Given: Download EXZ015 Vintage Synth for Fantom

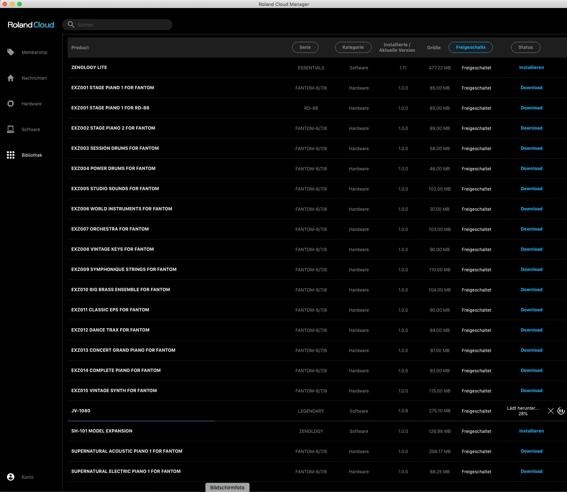Looking at the screenshot, I should [531, 391].
